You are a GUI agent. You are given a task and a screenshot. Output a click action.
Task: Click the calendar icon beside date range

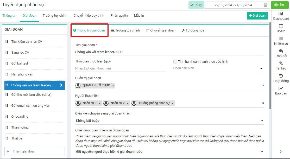(x=265, y=5)
